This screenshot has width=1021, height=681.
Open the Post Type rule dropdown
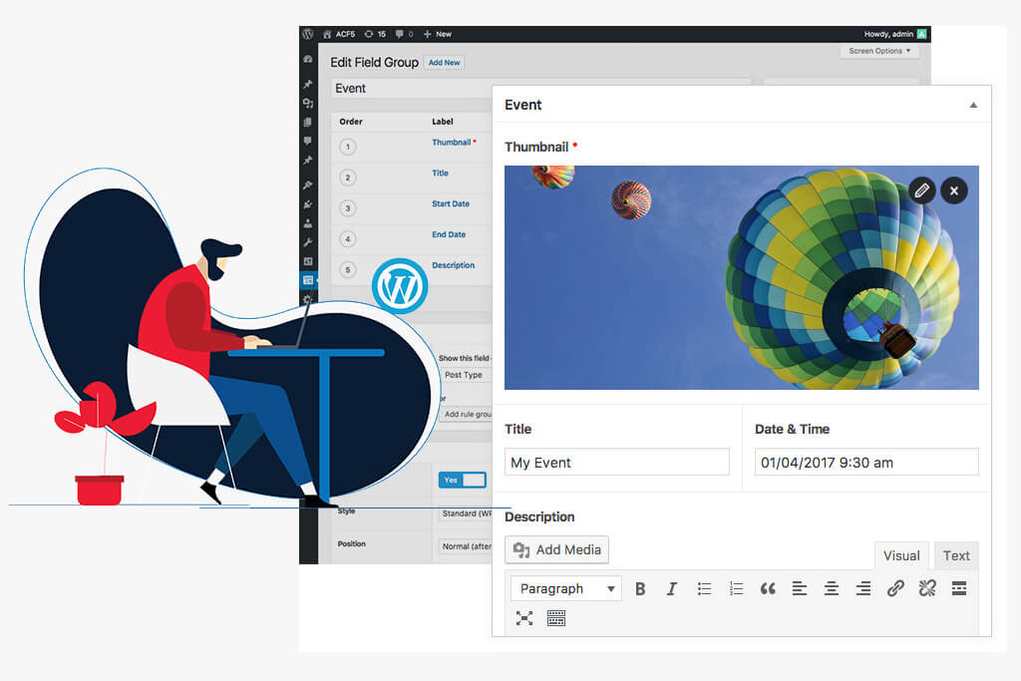pos(466,375)
